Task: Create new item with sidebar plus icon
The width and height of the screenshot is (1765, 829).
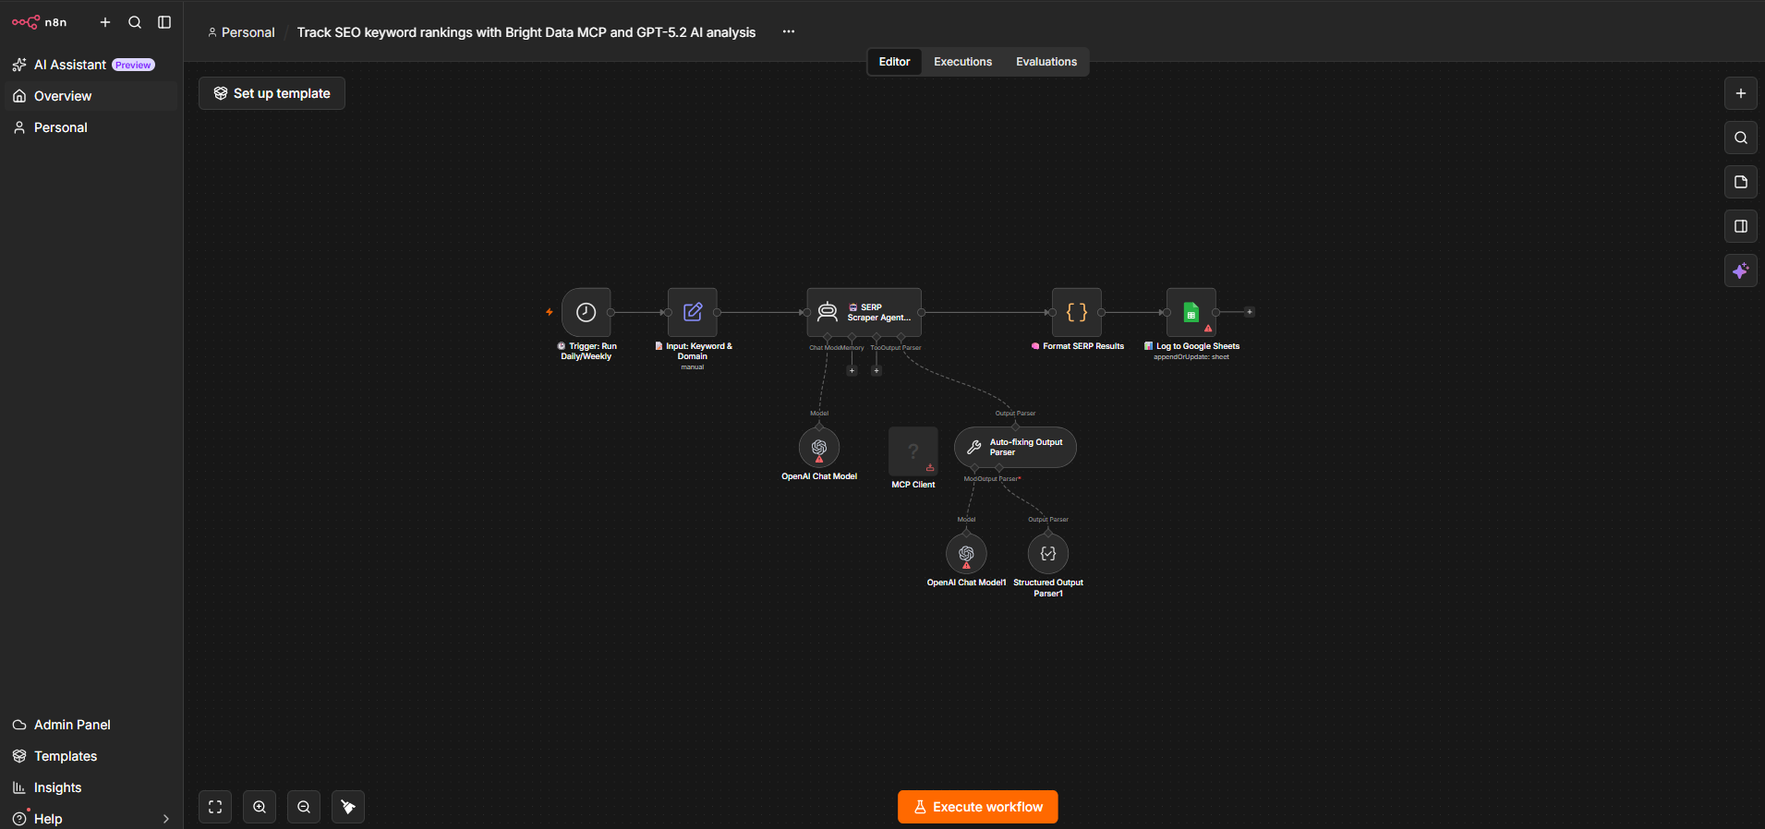Action: (105, 22)
